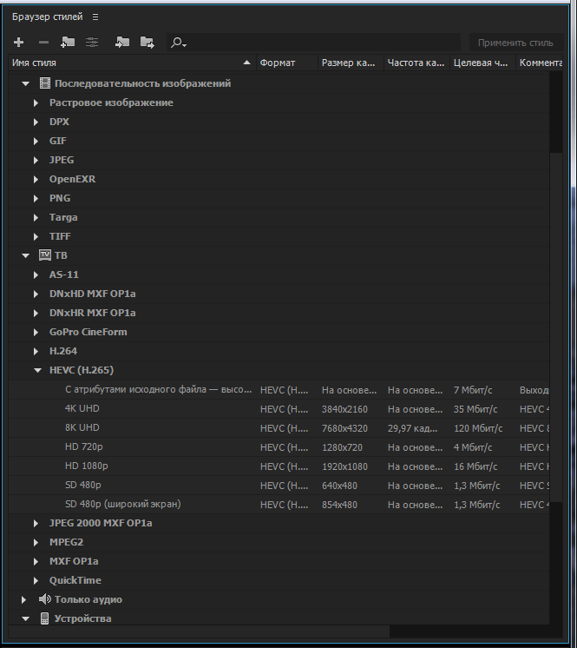Click the speaker icon of Только аудио
Screen dimensions: 577x648
pyautogui.click(x=44, y=598)
